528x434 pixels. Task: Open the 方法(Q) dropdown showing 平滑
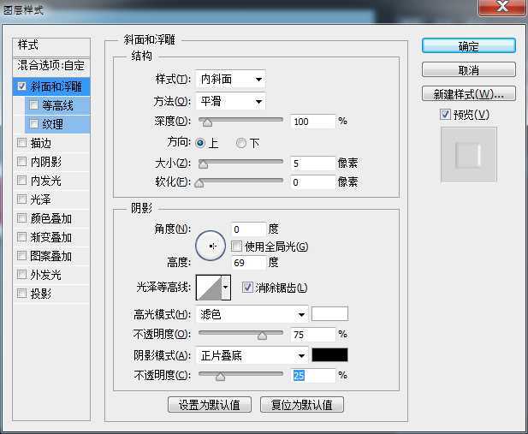click(231, 101)
